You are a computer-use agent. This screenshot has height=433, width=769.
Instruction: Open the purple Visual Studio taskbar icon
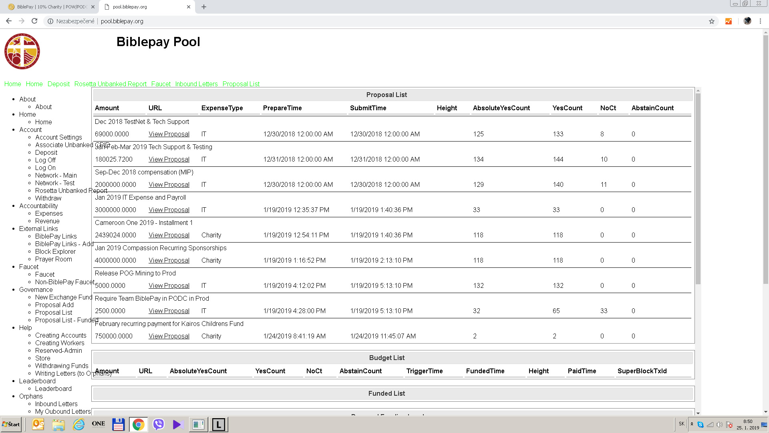tap(178, 425)
